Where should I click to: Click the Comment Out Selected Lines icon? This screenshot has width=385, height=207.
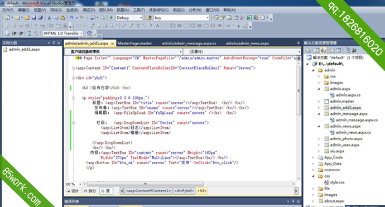29,33
